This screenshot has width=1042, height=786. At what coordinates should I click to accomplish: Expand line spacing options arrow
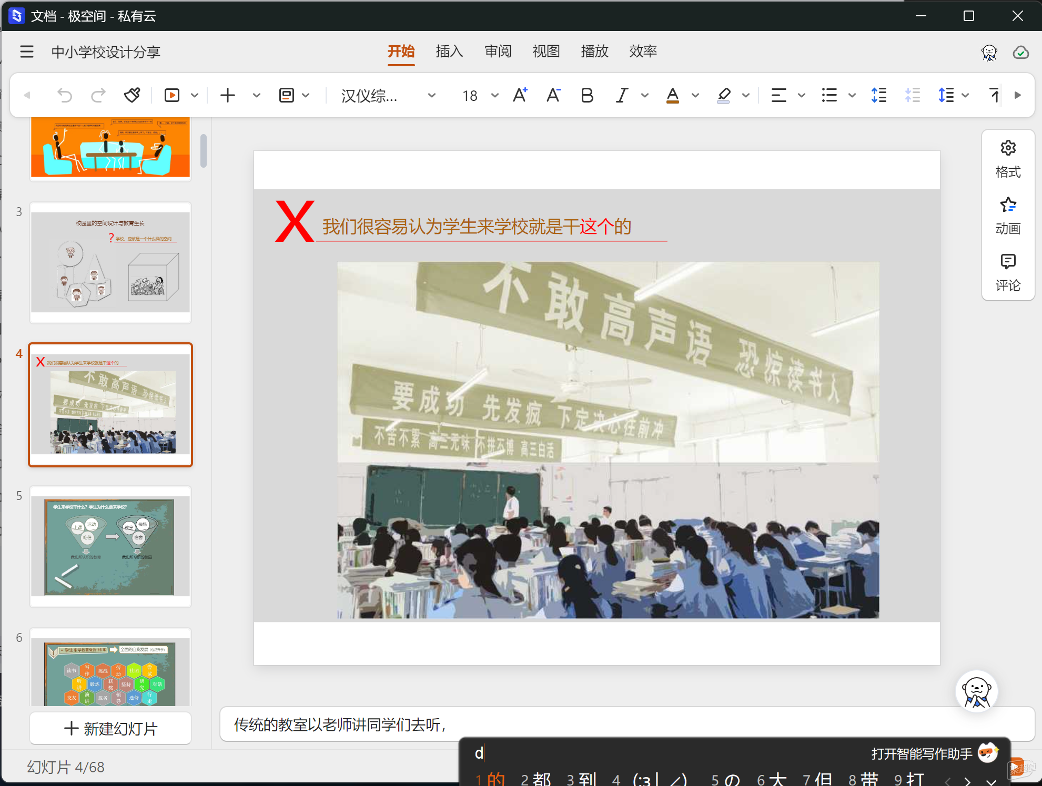coord(965,96)
